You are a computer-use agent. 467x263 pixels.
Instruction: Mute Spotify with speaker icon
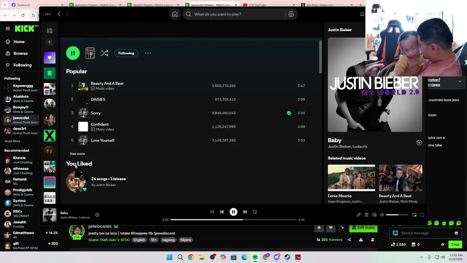(x=382, y=215)
